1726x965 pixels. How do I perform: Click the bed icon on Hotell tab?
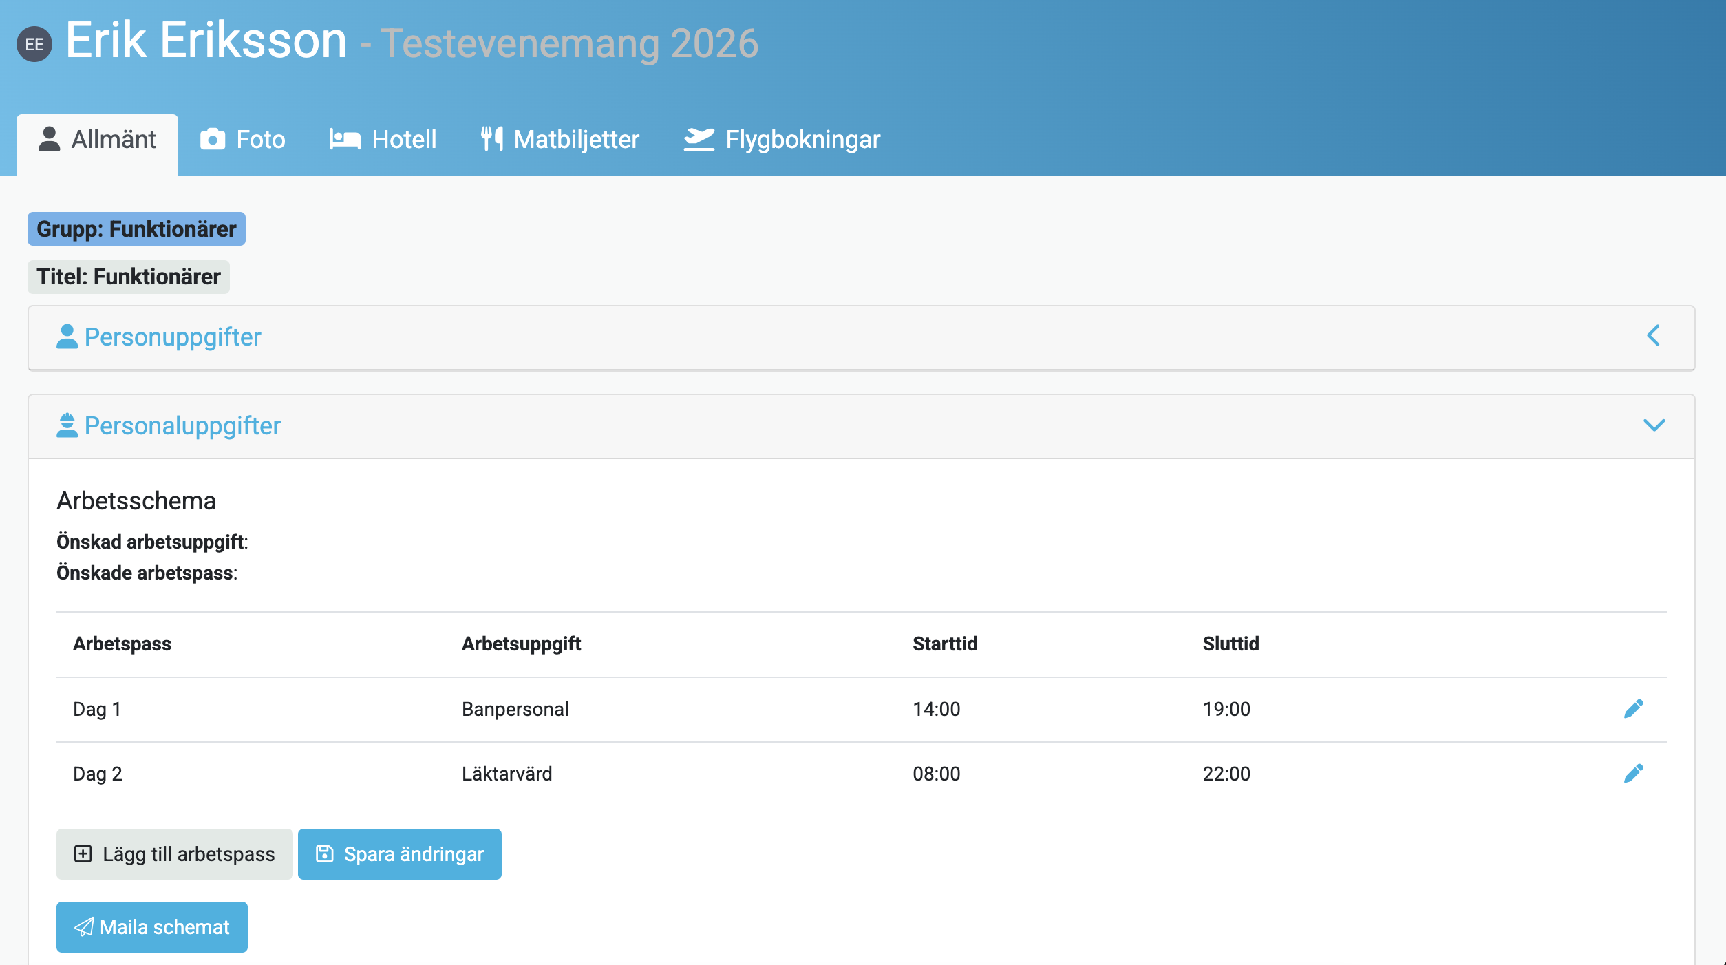tap(345, 140)
